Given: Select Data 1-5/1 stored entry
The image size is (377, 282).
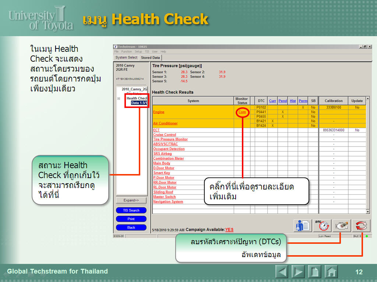Looking at the screenshot, I should 139,103.
